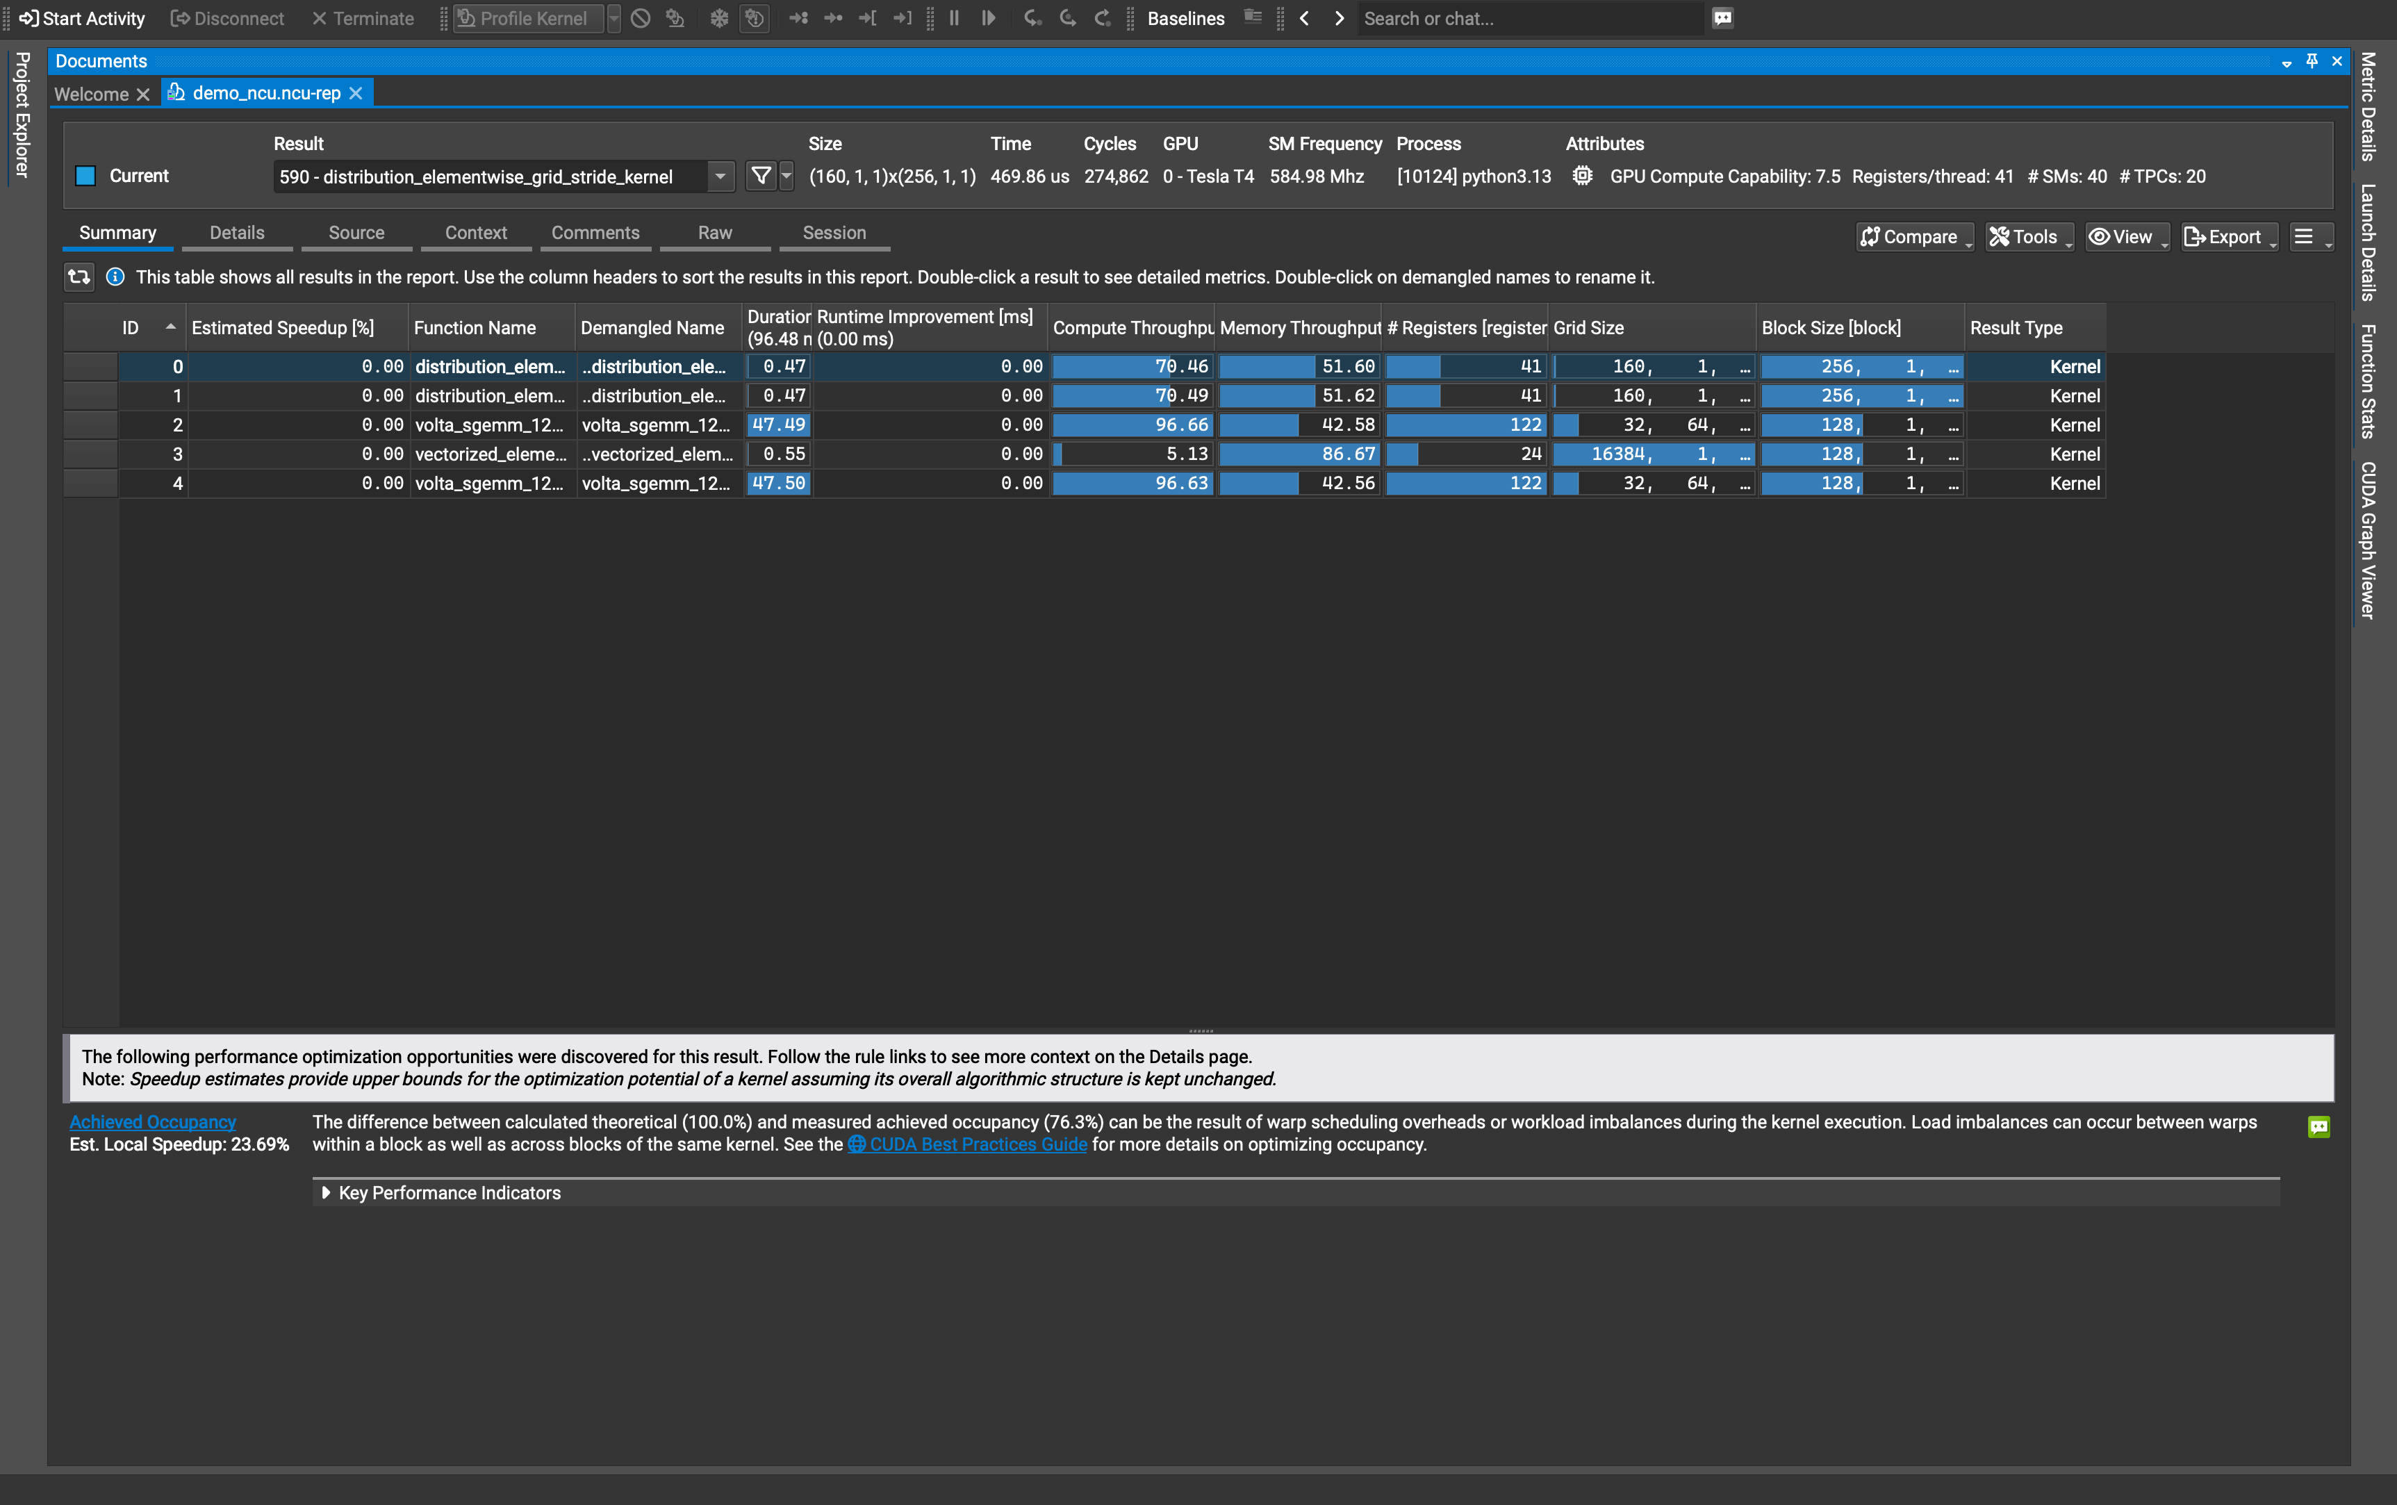Viewport: 2397px width, 1505px height.
Task: Click the arrow-through-dot step icon
Action: (x=833, y=18)
